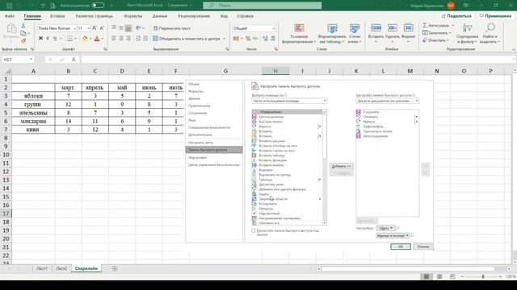
Task: Toggle the Автосохранение switch in title bar
Action: 98,6
